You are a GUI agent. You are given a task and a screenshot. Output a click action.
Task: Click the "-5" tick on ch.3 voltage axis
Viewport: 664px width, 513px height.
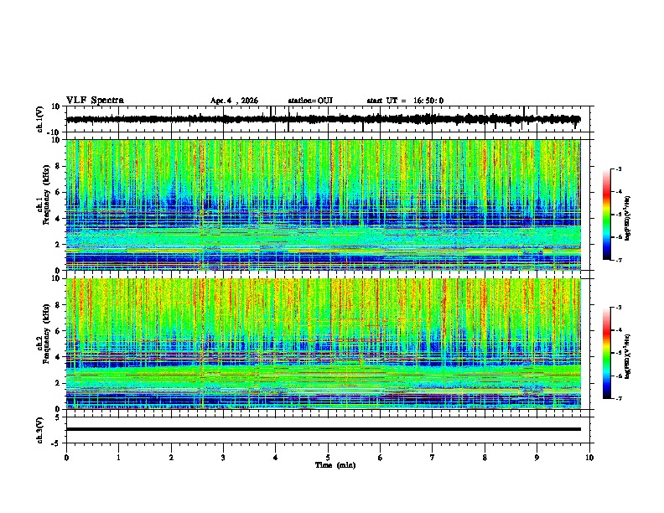pos(56,443)
